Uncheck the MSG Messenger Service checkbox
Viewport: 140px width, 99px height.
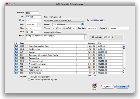tap(16, 61)
